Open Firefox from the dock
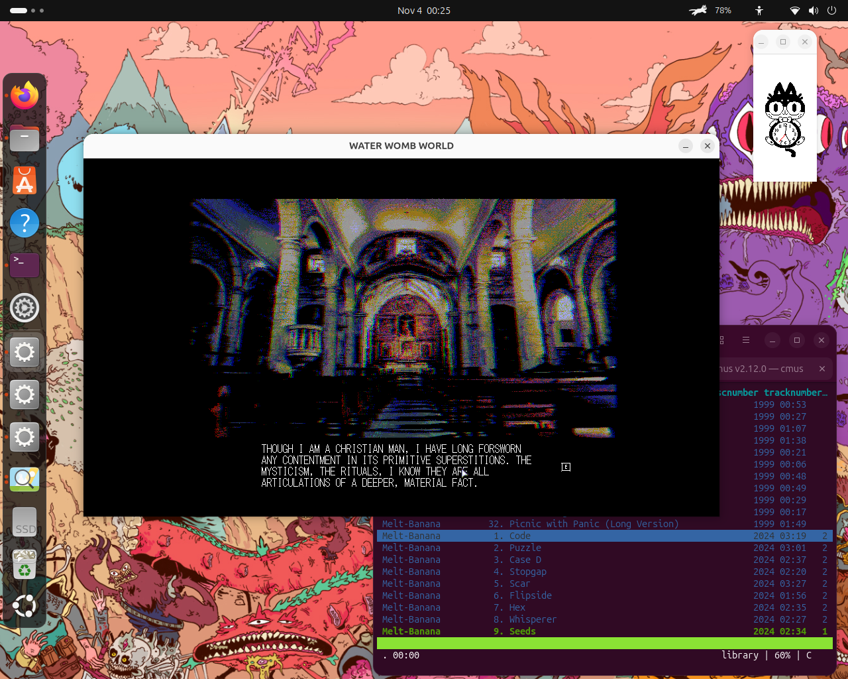This screenshot has height=679, width=848. point(25,95)
